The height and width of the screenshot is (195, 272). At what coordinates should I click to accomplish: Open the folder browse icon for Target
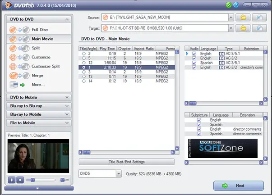pyautogui.click(x=243, y=28)
